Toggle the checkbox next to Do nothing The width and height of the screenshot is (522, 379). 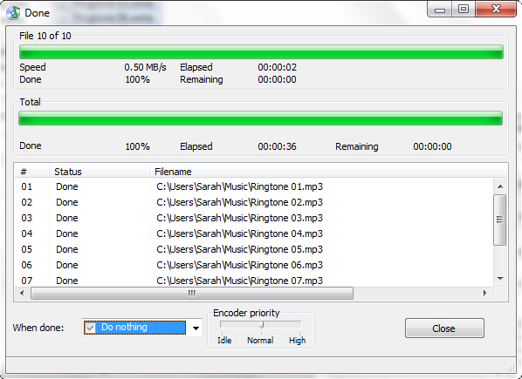[x=90, y=328]
